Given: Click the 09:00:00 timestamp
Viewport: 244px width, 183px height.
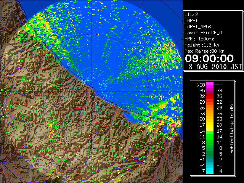Looking at the screenshot, I should point(209,58).
